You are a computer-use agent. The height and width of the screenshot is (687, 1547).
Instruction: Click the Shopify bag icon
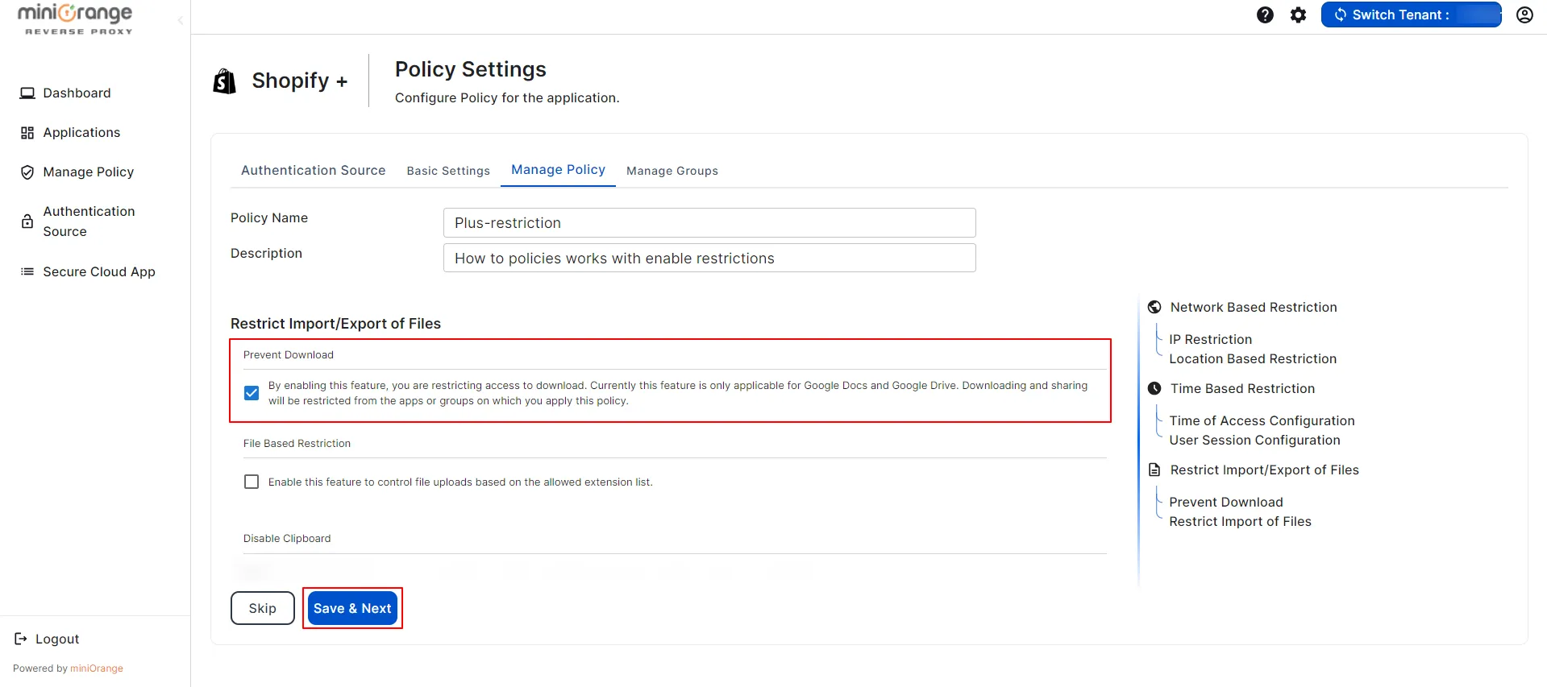pyautogui.click(x=225, y=81)
